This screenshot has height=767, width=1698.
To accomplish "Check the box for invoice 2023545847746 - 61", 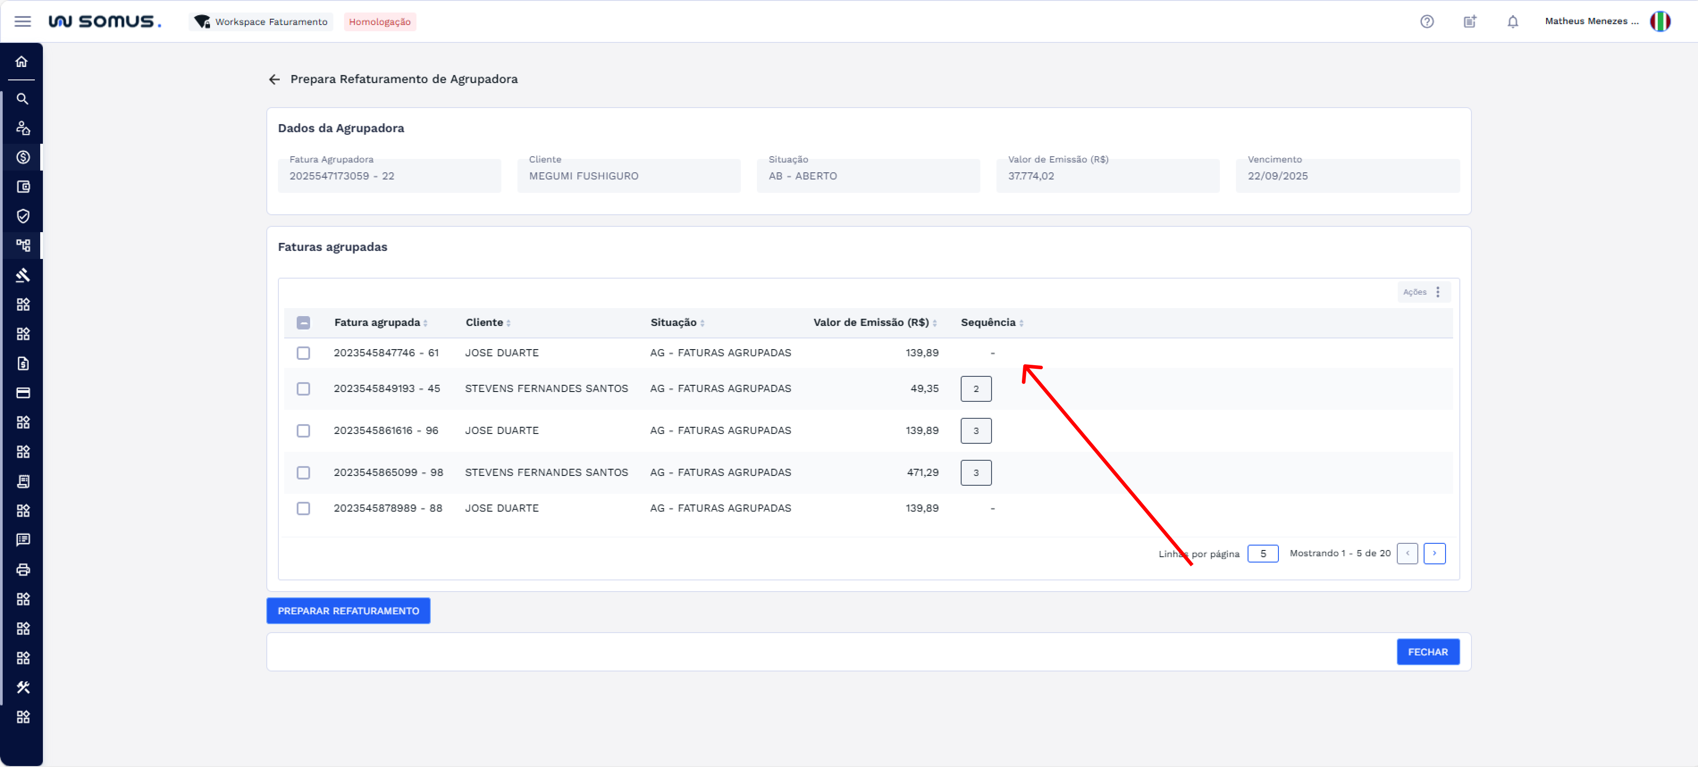I will coord(303,353).
